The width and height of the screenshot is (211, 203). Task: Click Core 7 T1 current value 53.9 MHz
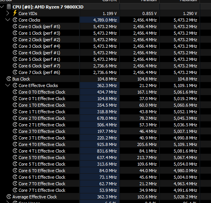(x=108, y=190)
